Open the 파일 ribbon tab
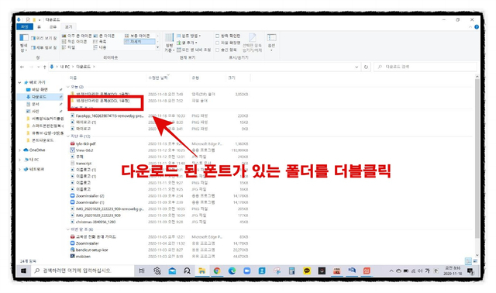 (24, 27)
